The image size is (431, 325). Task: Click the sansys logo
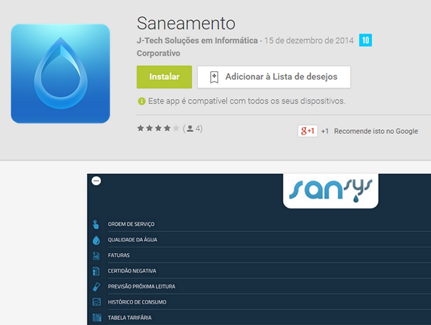tap(331, 191)
